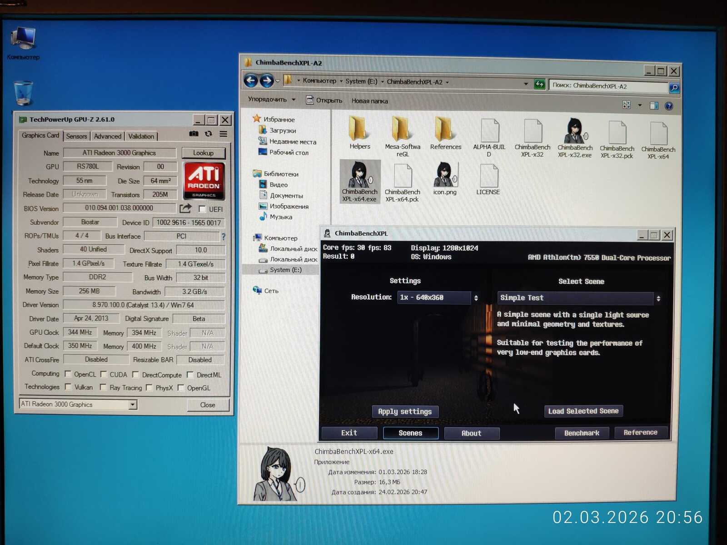This screenshot has width=727, height=545.
Task: Click Load Selected Scene button
Action: (583, 411)
